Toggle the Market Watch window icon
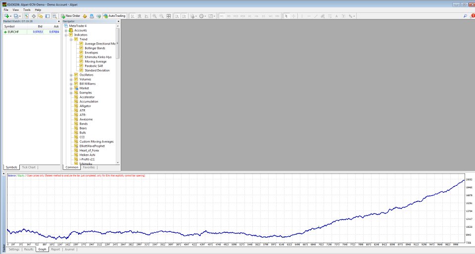 (27, 16)
